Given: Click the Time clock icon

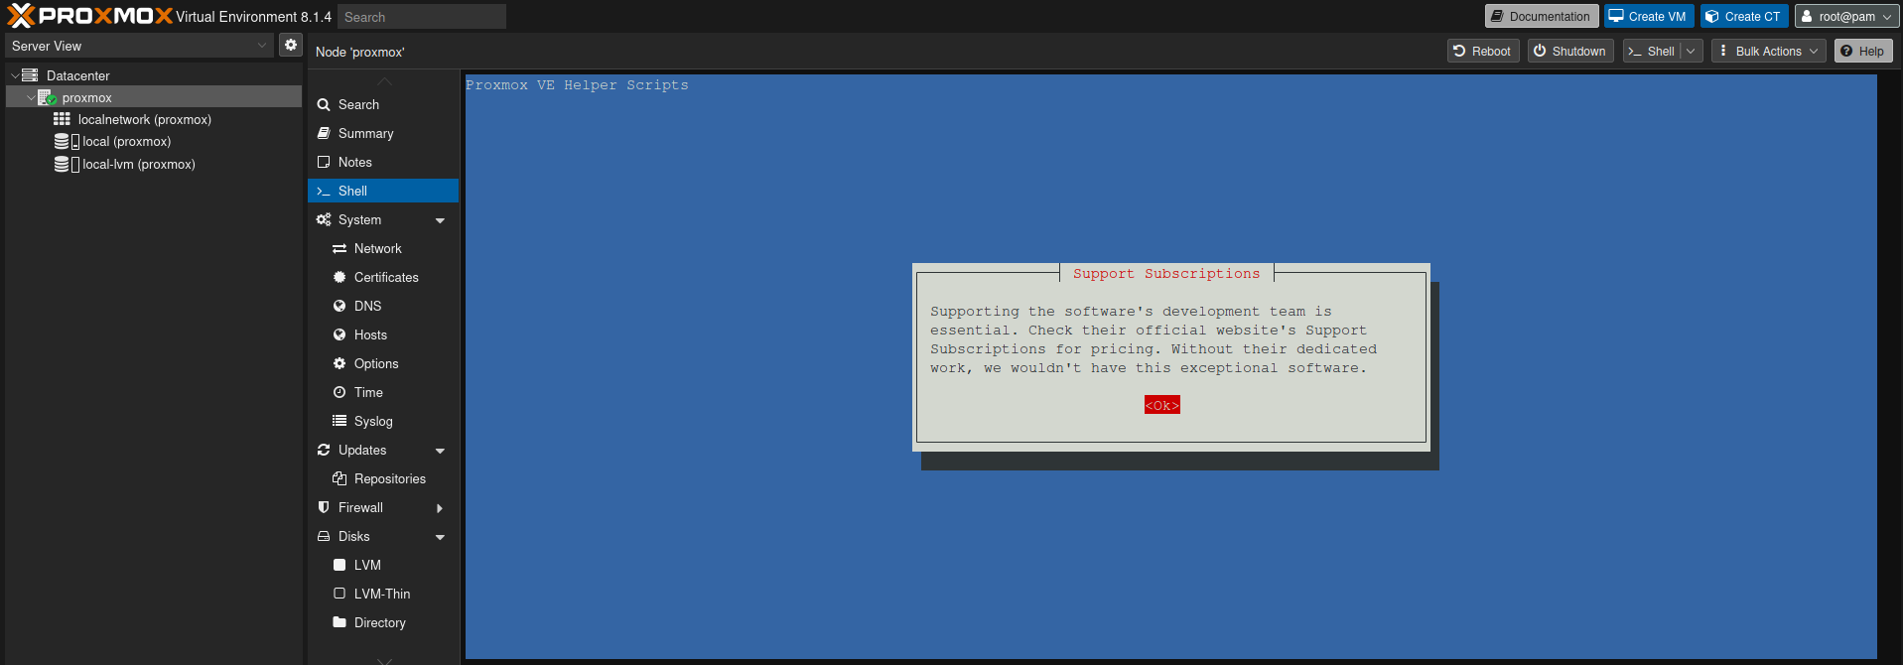Looking at the screenshot, I should click(340, 392).
